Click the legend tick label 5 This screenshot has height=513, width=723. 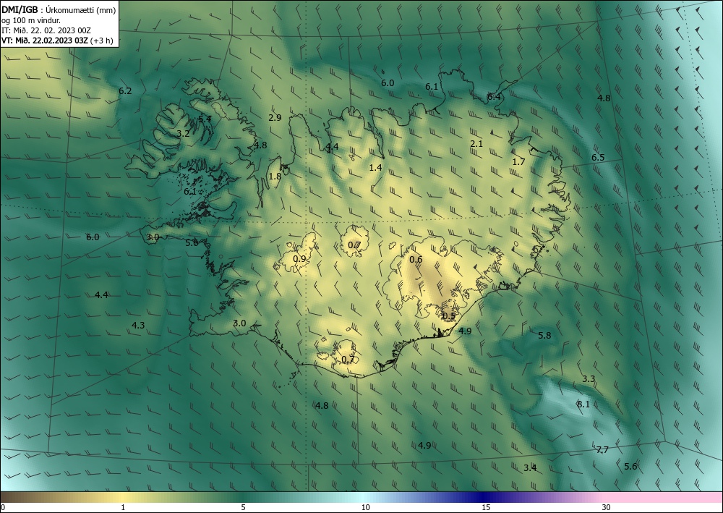point(244,507)
